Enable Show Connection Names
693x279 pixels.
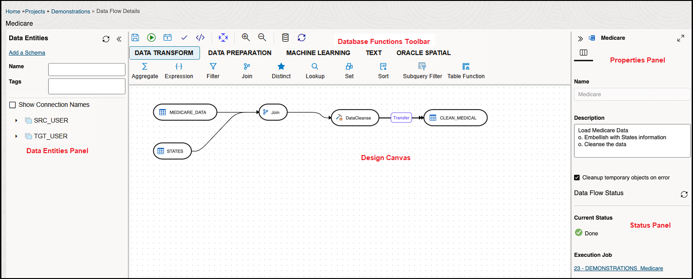12,105
